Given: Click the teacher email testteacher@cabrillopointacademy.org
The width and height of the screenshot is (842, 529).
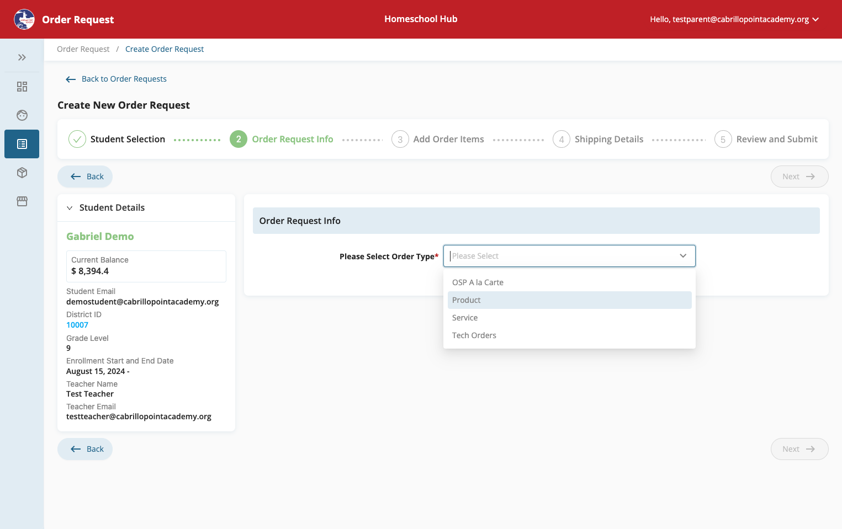Looking at the screenshot, I should click(x=139, y=416).
